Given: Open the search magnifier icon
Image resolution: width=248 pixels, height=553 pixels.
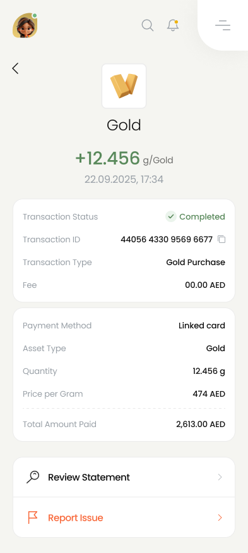Looking at the screenshot, I should 148,25.
